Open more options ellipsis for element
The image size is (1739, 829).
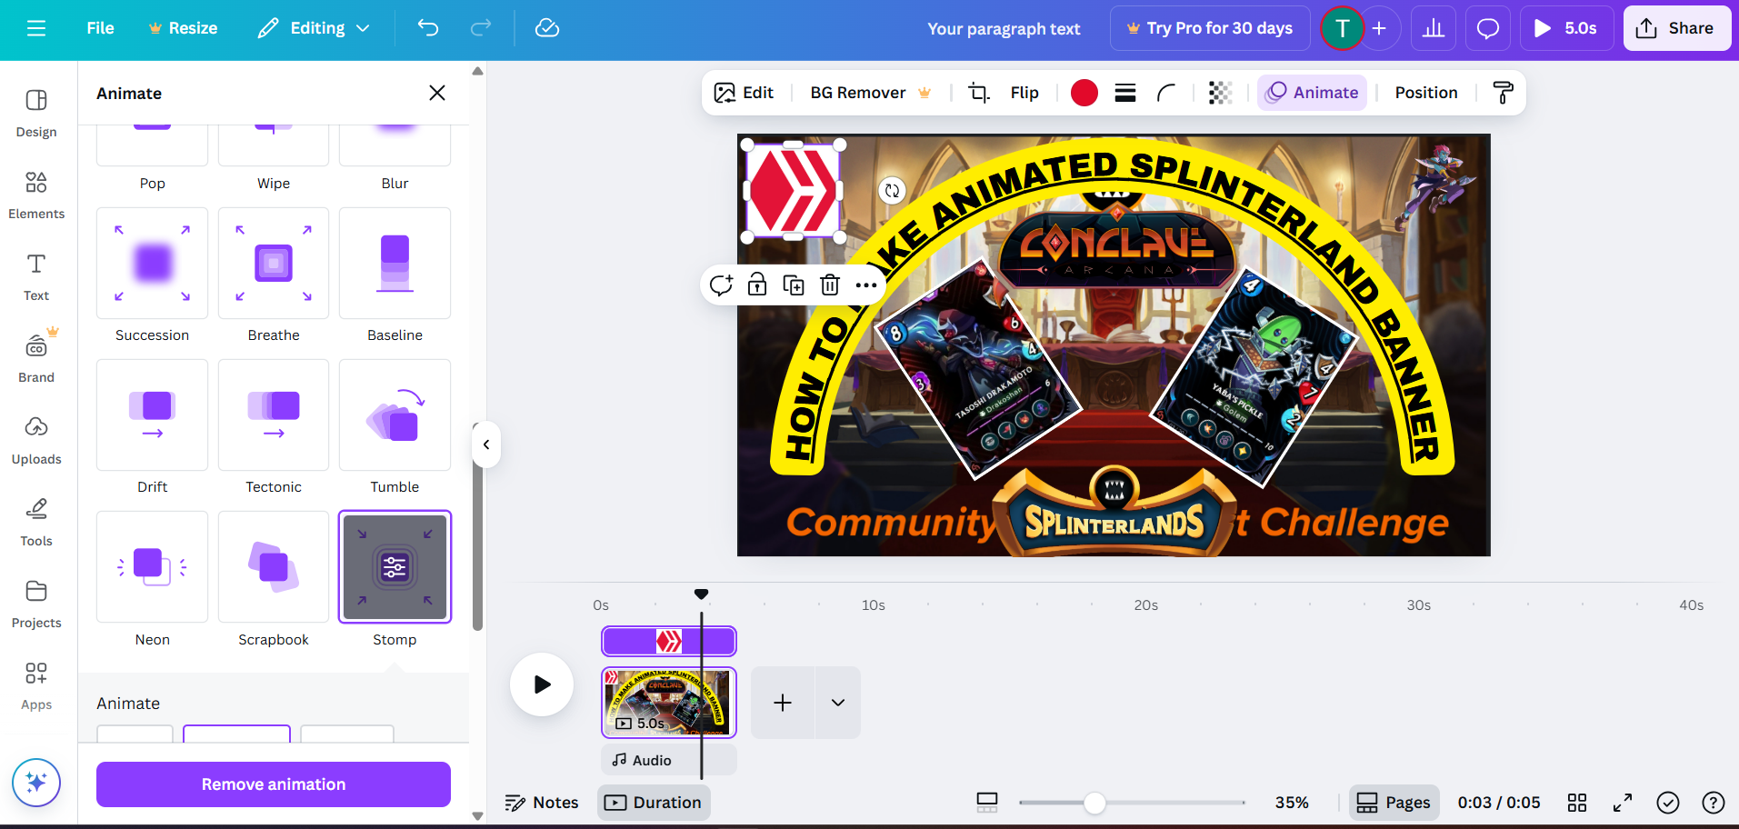click(x=866, y=285)
